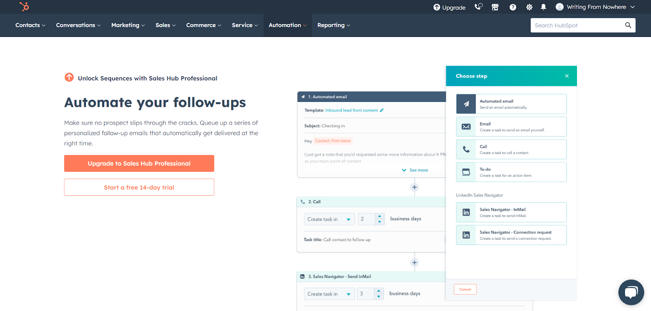Select Sales Navigator - Connection request option
This screenshot has height=311, width=651.
(511, 235)
